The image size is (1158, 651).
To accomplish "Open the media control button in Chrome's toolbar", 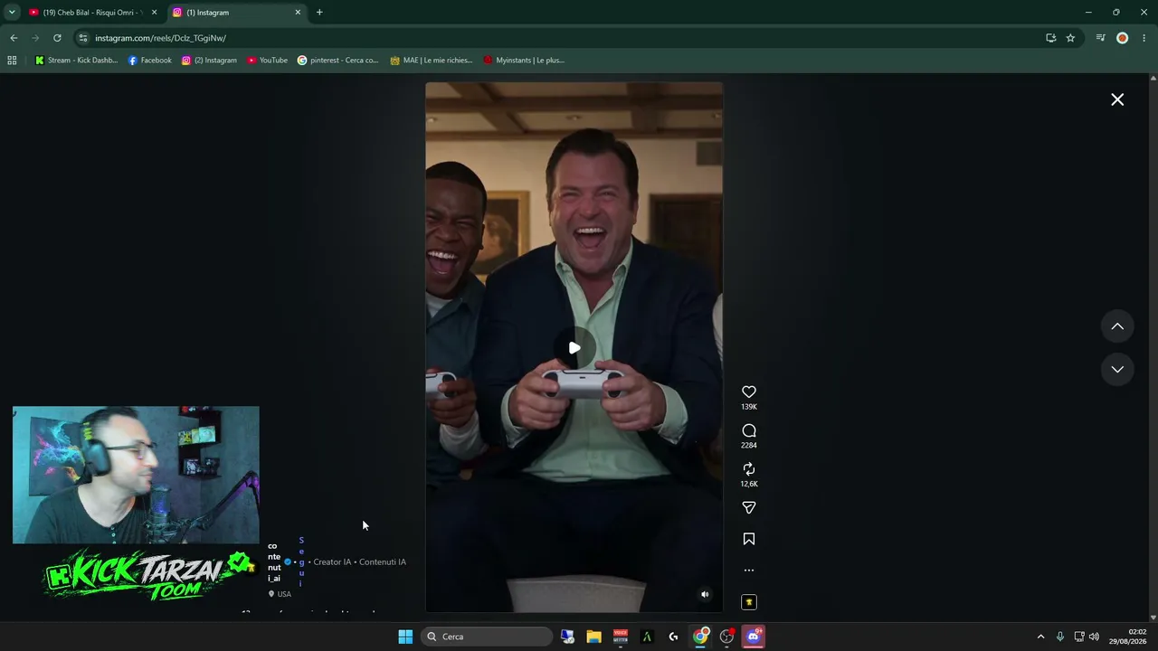I will pyautogui.click(x=1100, y=38).
